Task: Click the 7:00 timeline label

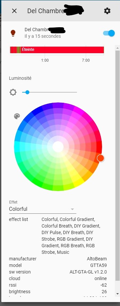Action: (x=86, y=60)
